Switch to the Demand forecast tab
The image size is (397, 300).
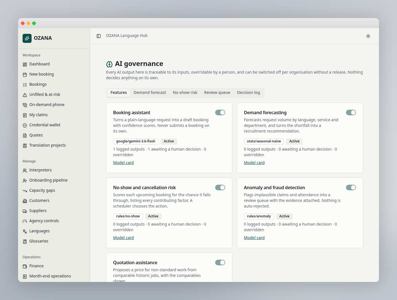150,92
